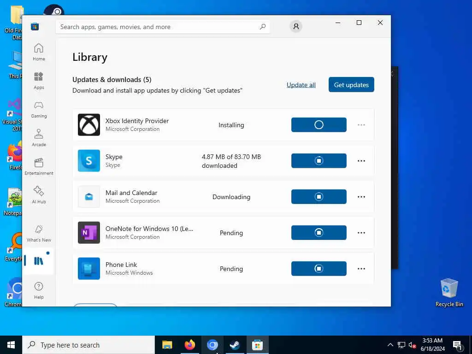472x354 pixels.
Task: Show What's New in the sidebar
Action: point(39,233)
